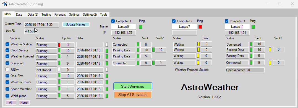Switch to the Testing tab

[46, 15]
